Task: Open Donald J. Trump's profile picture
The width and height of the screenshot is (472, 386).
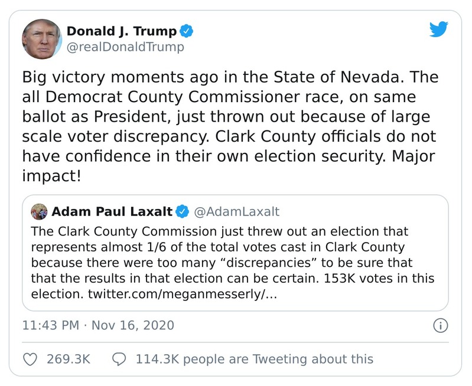Action: [42, 38]
